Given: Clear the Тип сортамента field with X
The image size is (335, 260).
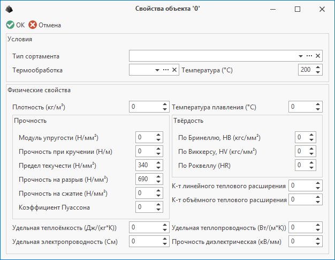Looking at the screenshot, I should coord(318,56).
